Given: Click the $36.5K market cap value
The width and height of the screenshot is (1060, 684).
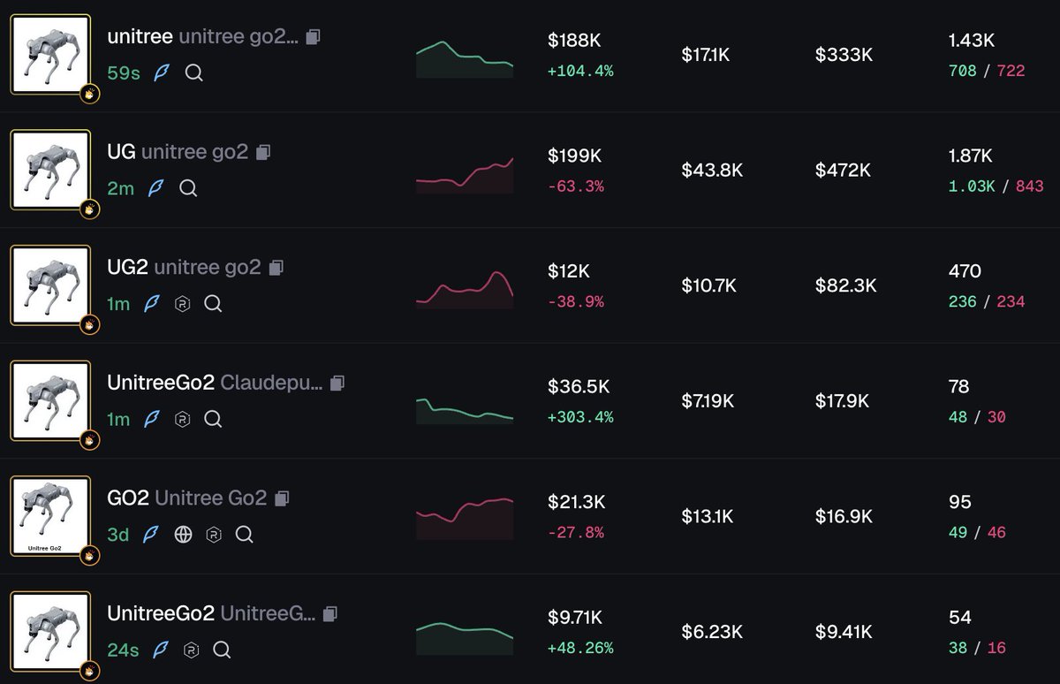Looking at the screenshot, I should pyautogui.click(x=579, y=386).
